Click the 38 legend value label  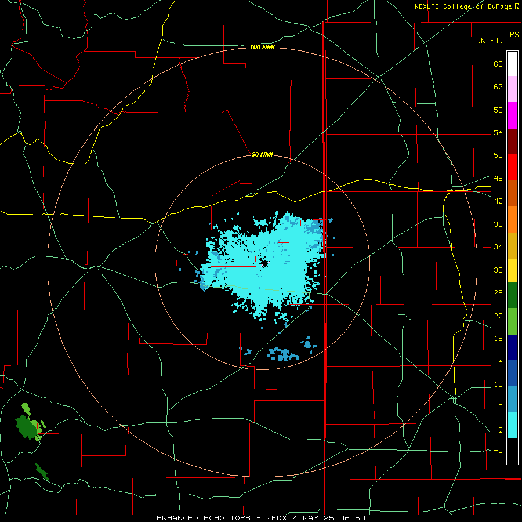[498, 224]
